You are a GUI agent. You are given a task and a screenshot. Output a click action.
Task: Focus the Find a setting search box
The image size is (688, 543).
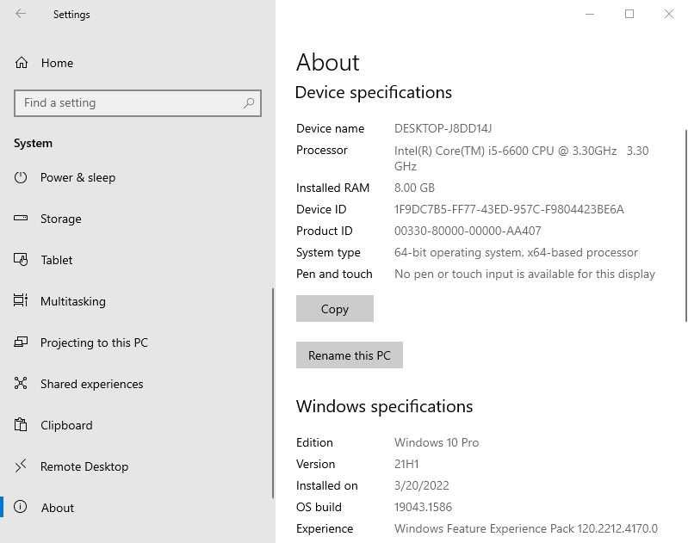[129, 103]
